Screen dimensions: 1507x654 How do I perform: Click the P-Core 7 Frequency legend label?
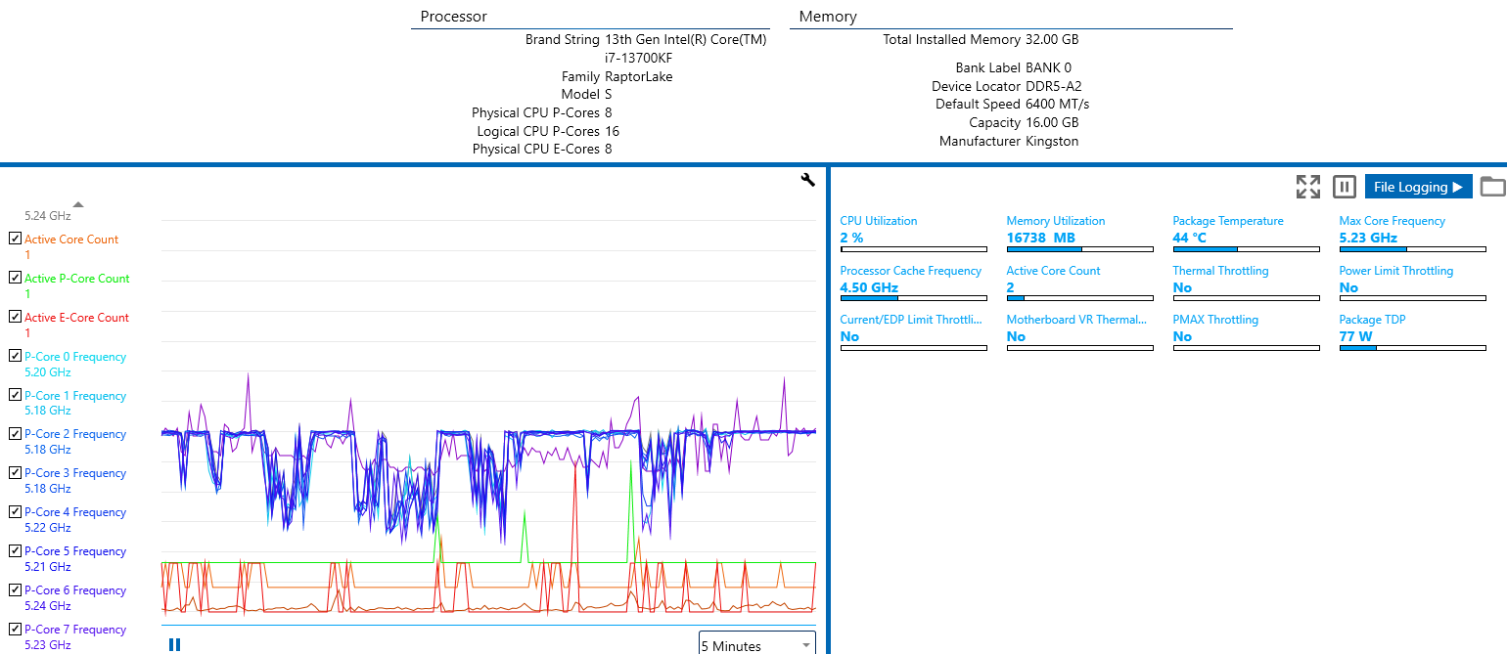[75, 630]
